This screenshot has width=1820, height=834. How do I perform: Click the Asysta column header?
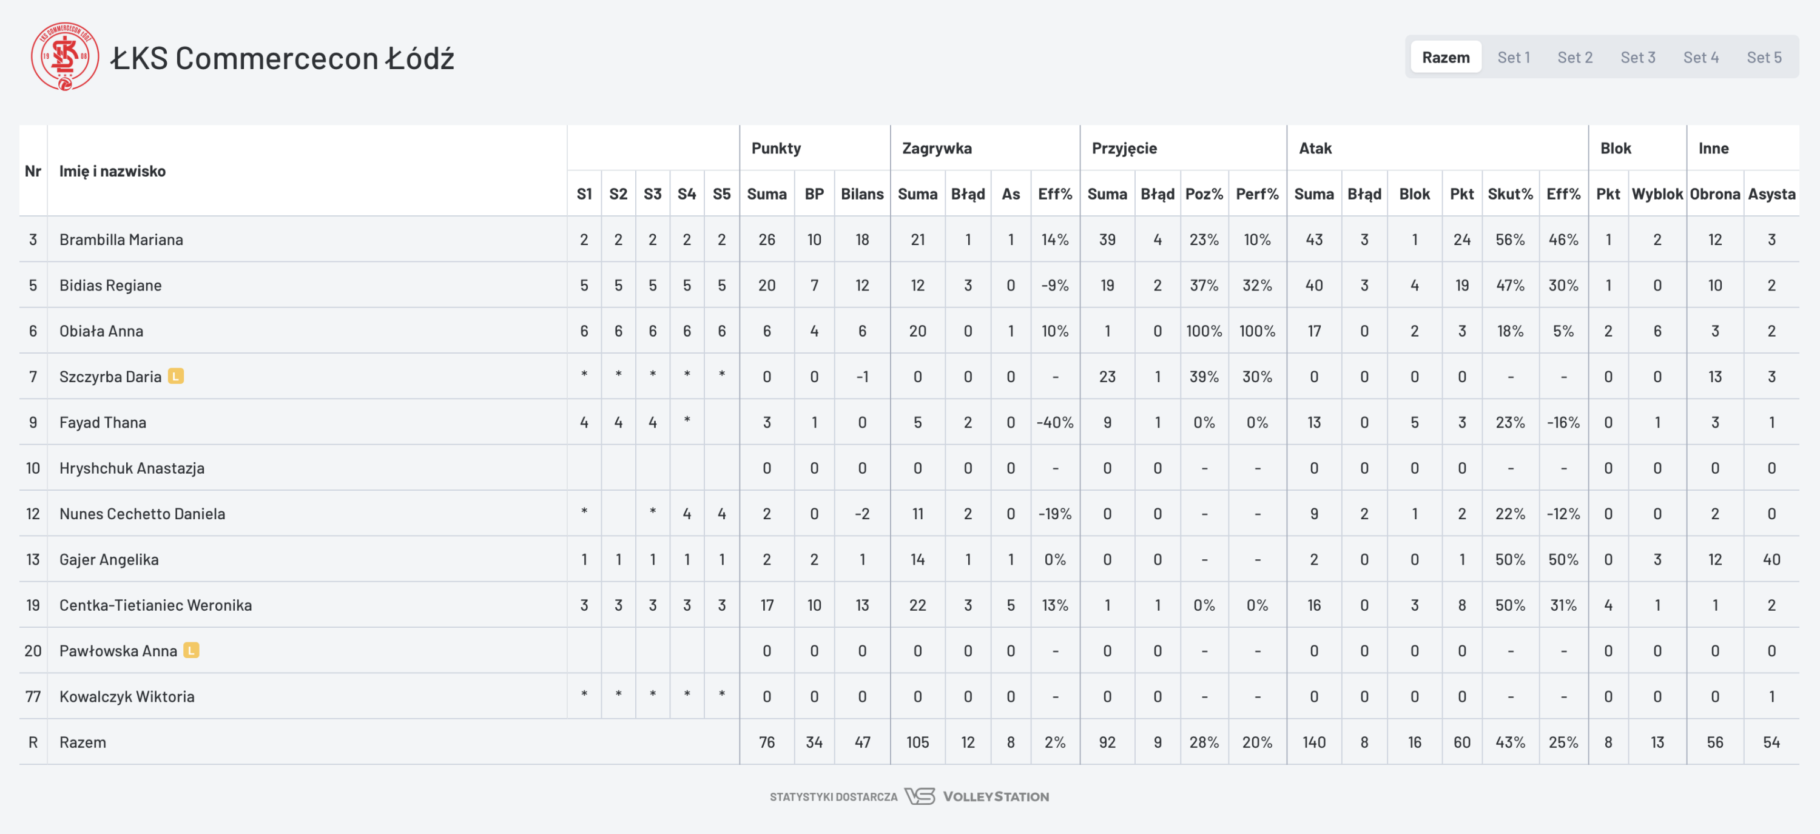[1771, 194]
